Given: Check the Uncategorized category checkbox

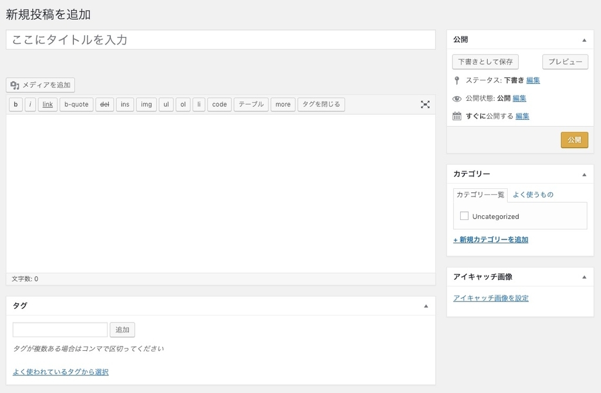Looking at the screenshot, I should pyautogui.click(x=464, y=216).
